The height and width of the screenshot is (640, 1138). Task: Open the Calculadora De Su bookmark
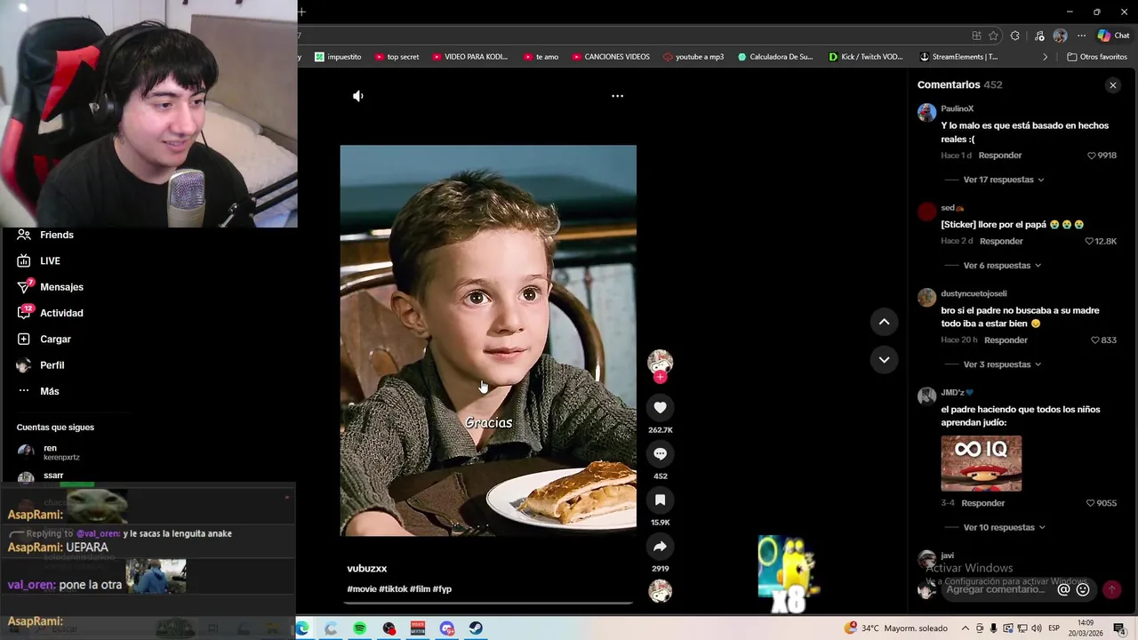point(775,57)
